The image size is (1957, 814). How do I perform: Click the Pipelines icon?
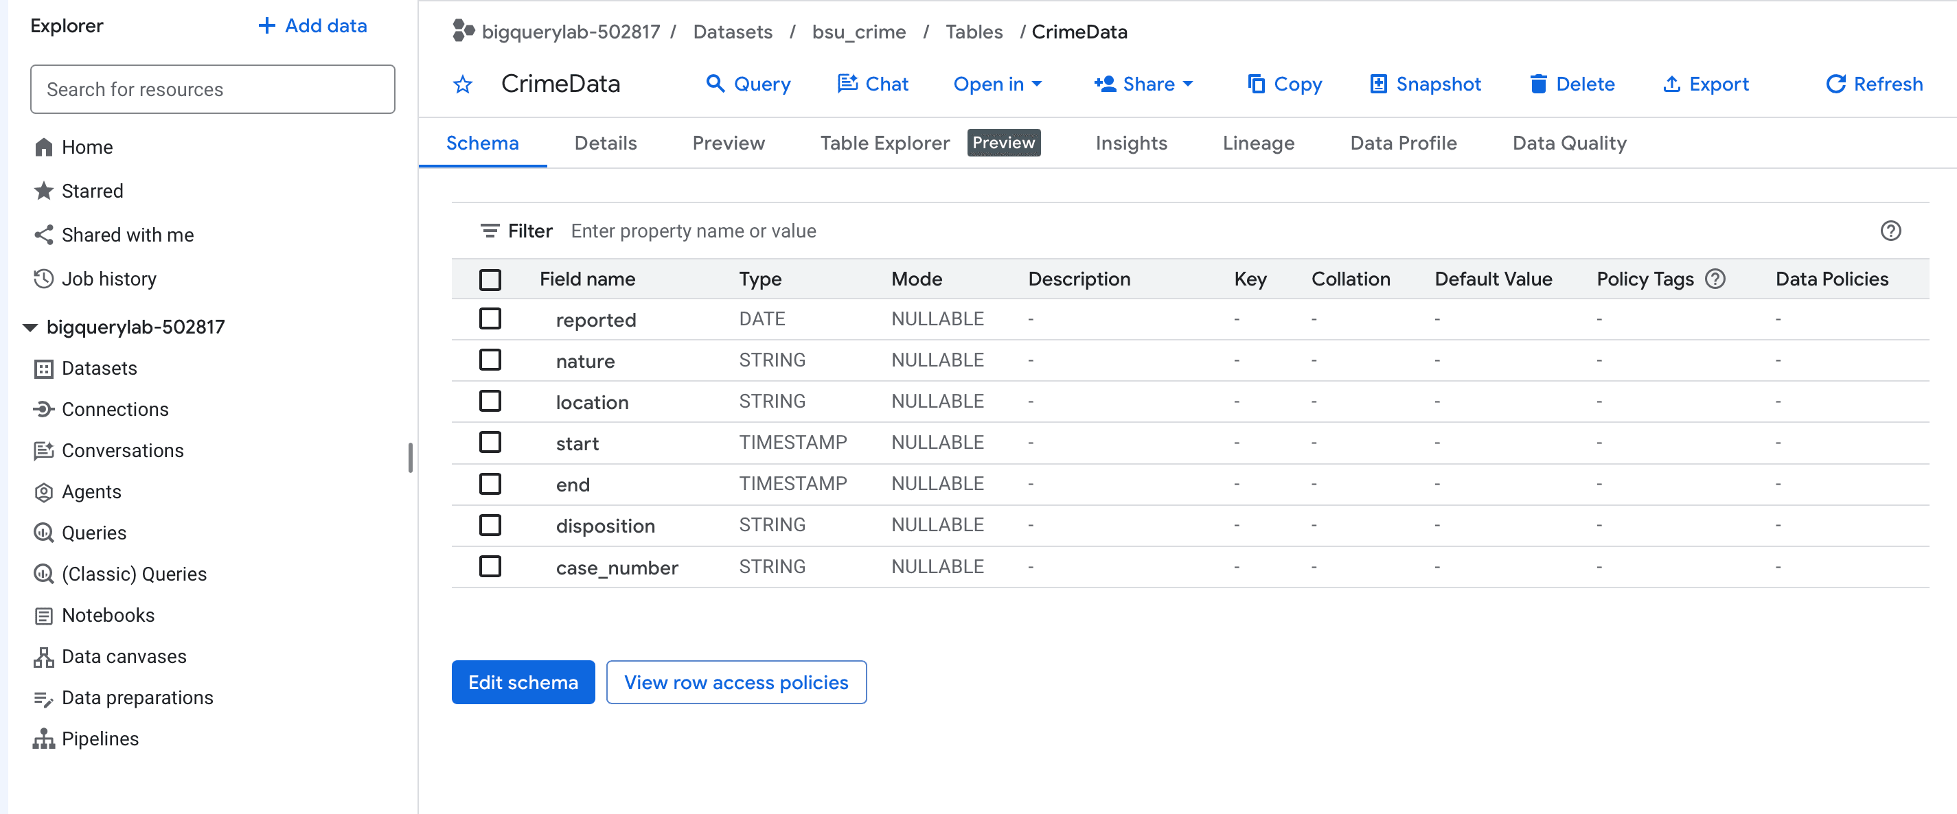pyautogui.click(x=44, y=739)
